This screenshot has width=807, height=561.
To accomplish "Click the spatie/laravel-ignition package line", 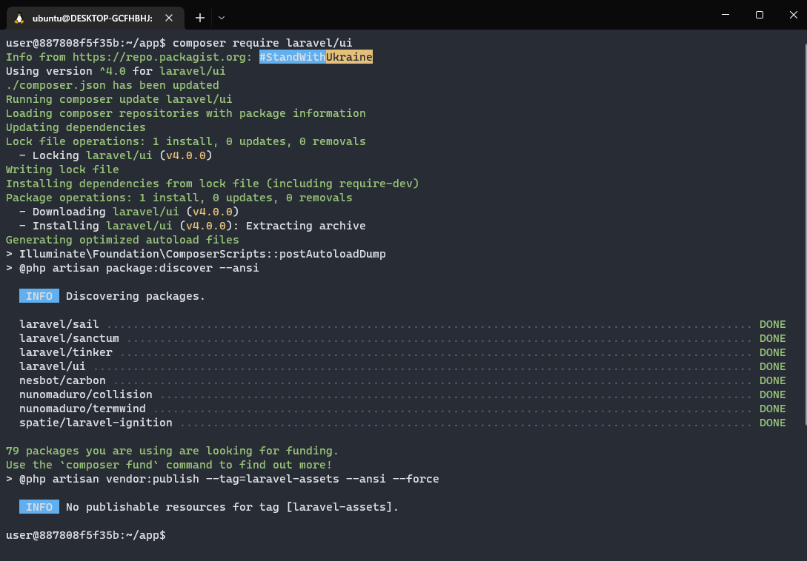I will click(x=402, y=423).
